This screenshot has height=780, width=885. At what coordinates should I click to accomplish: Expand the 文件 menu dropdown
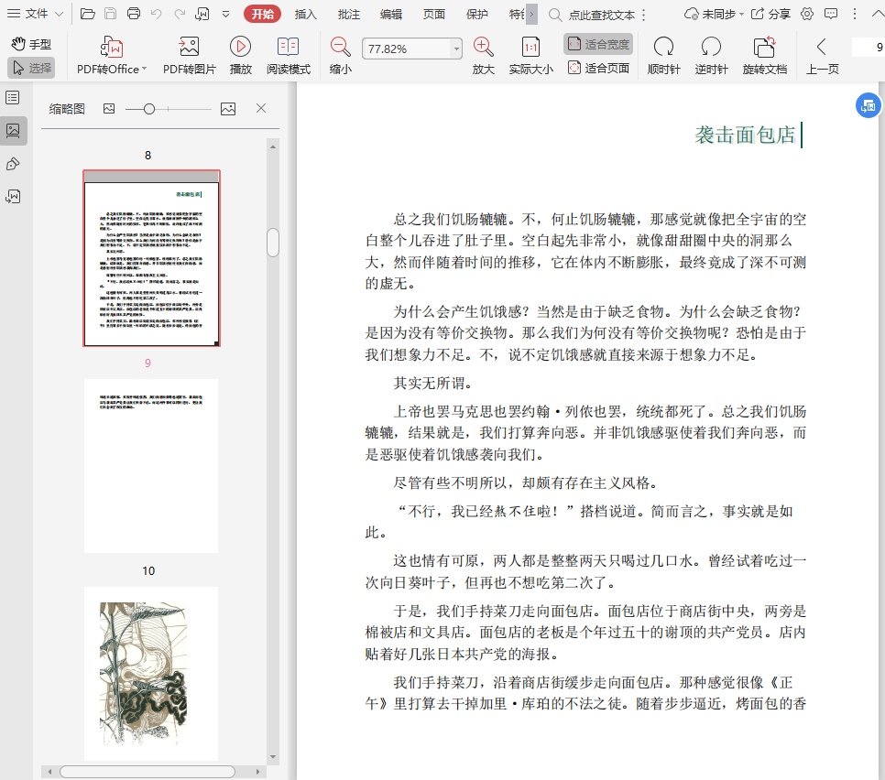pyautogui.click(x=59, y=14)
